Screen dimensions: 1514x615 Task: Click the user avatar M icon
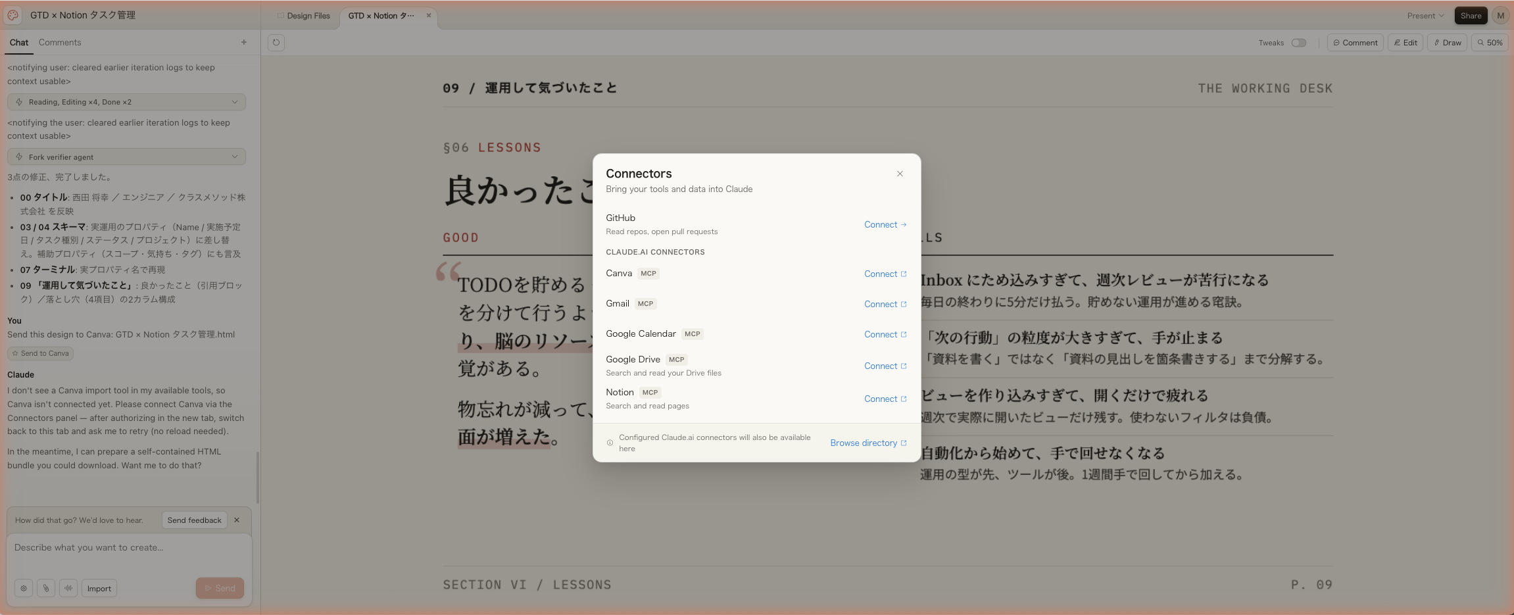click(1500, 16)
